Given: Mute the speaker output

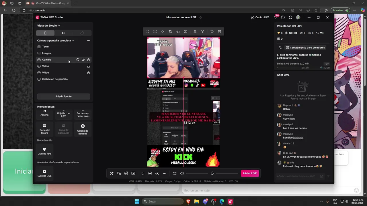Looking at the screenshot, I should [182, 173].
